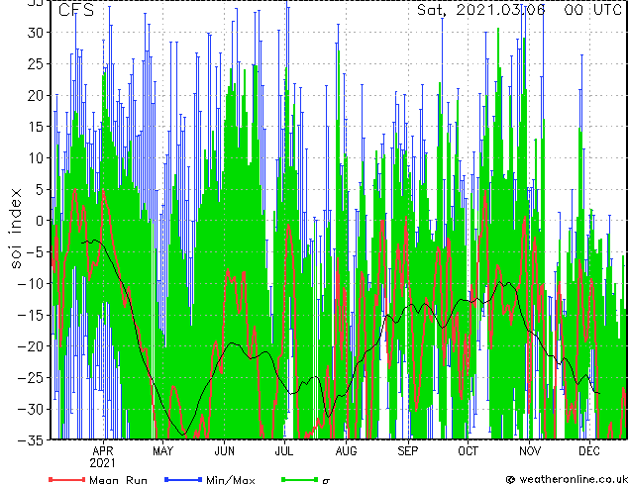Image resolution: width=628 pixels, height=485 pixels.
Task: Click the '10' y-axis tick label
Action: point(36,157)
